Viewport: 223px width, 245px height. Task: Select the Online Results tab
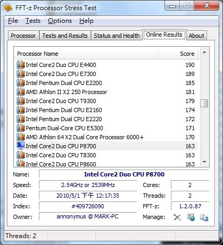164,35
